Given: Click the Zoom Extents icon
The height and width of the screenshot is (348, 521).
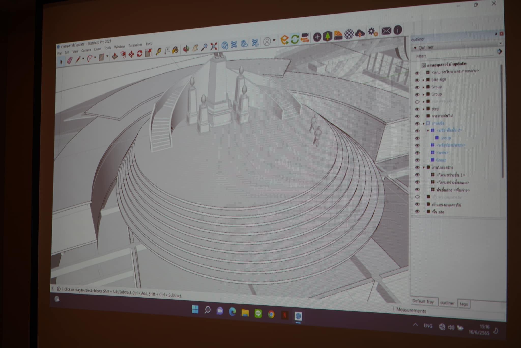Looking at the screenshot, I should point(214,46).
